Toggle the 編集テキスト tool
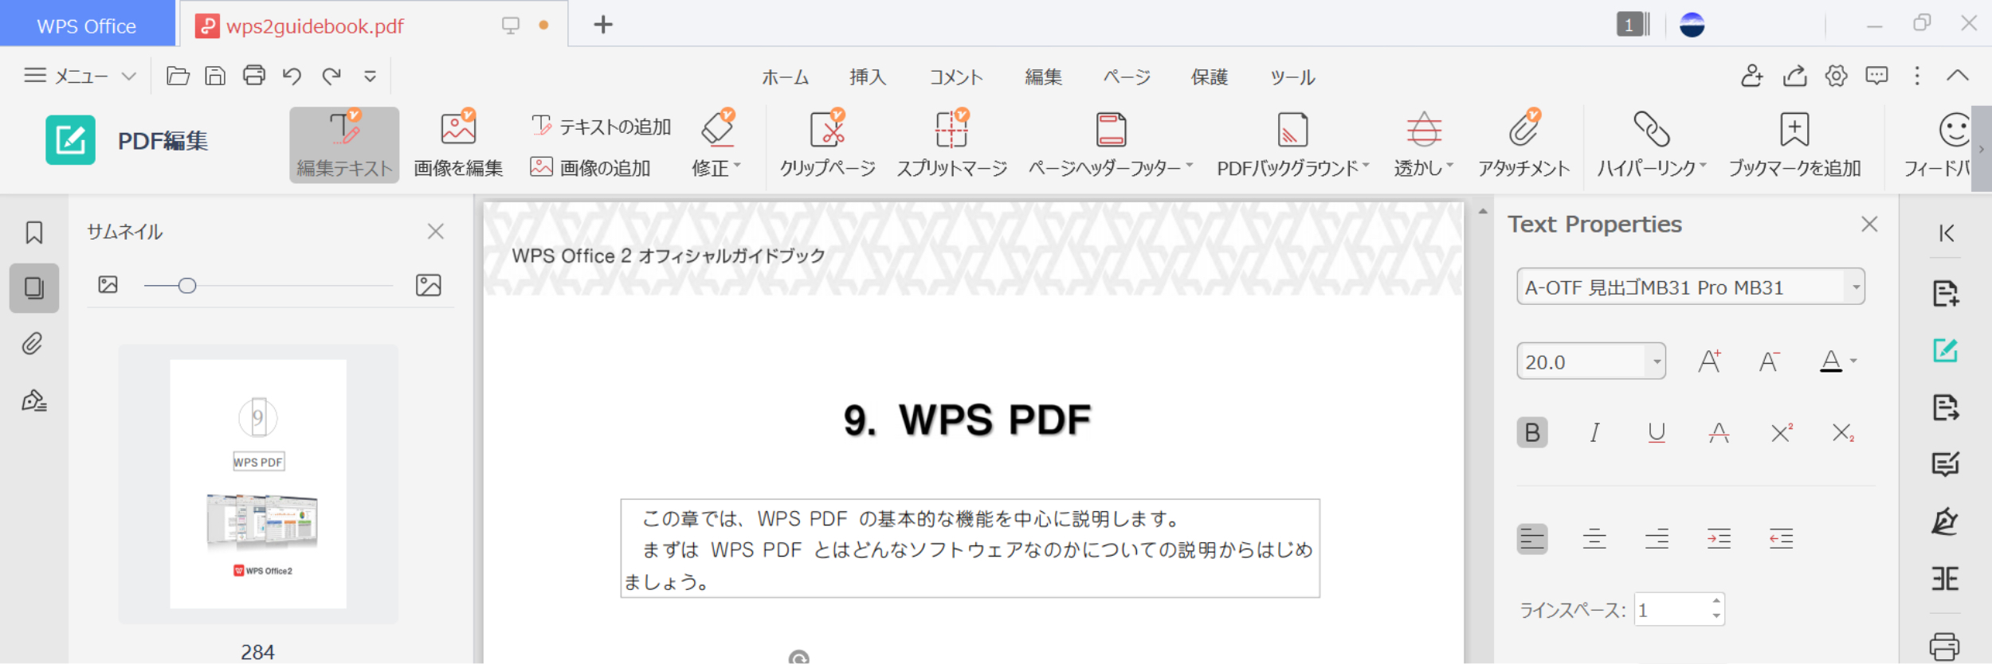Screen dimensions: 1992x664 click(344, 145)
